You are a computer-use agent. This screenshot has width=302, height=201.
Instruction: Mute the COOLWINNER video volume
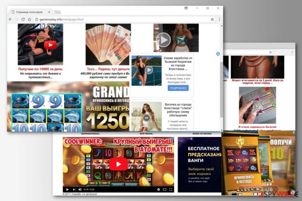[x=80, y=190]
